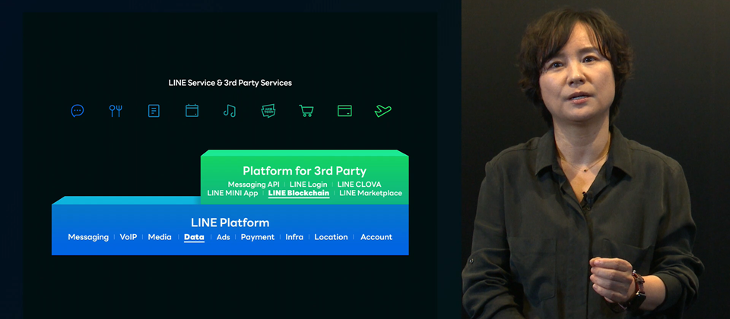The width and height of the screenshot is (730, 319).
Task: Click the music note icon
Action: tap(230, 111)
